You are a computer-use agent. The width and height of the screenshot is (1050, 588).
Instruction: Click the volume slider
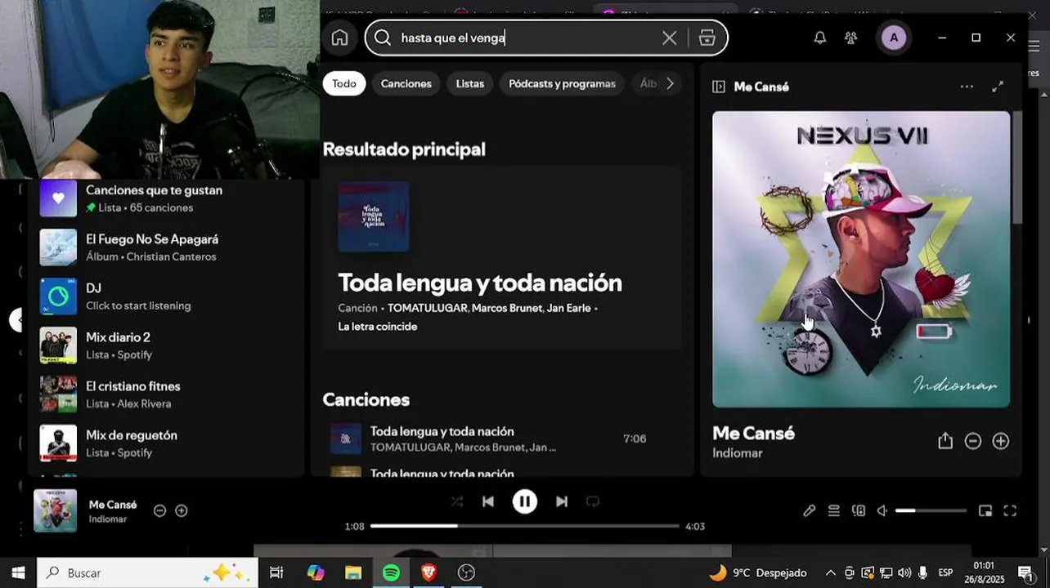click(x=931, y=510)
